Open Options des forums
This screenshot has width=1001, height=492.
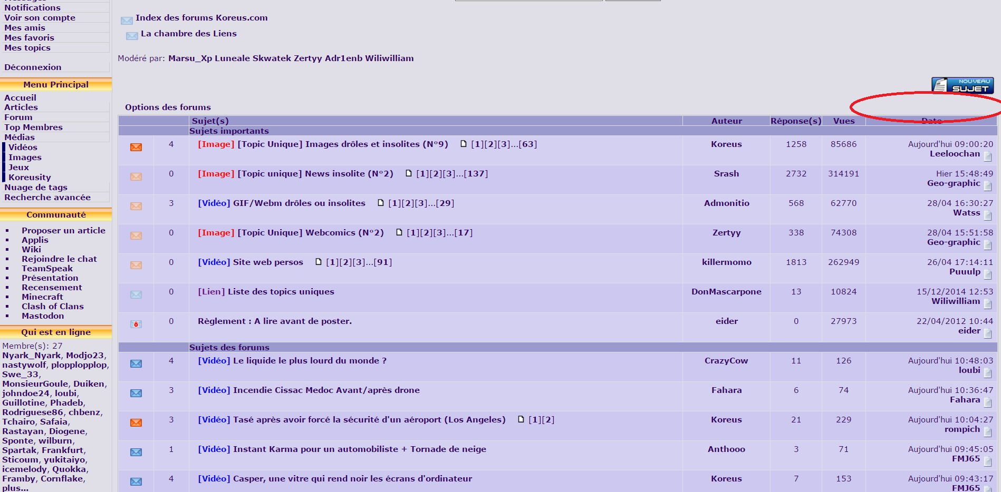pyautogui.click(x=168, y=107)
